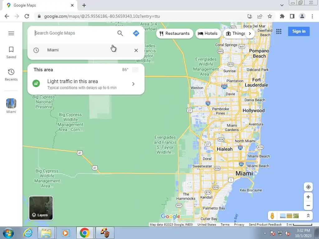Expand the imagery strip with the double chevron
The image size is (319, 239).
point(308,216)
